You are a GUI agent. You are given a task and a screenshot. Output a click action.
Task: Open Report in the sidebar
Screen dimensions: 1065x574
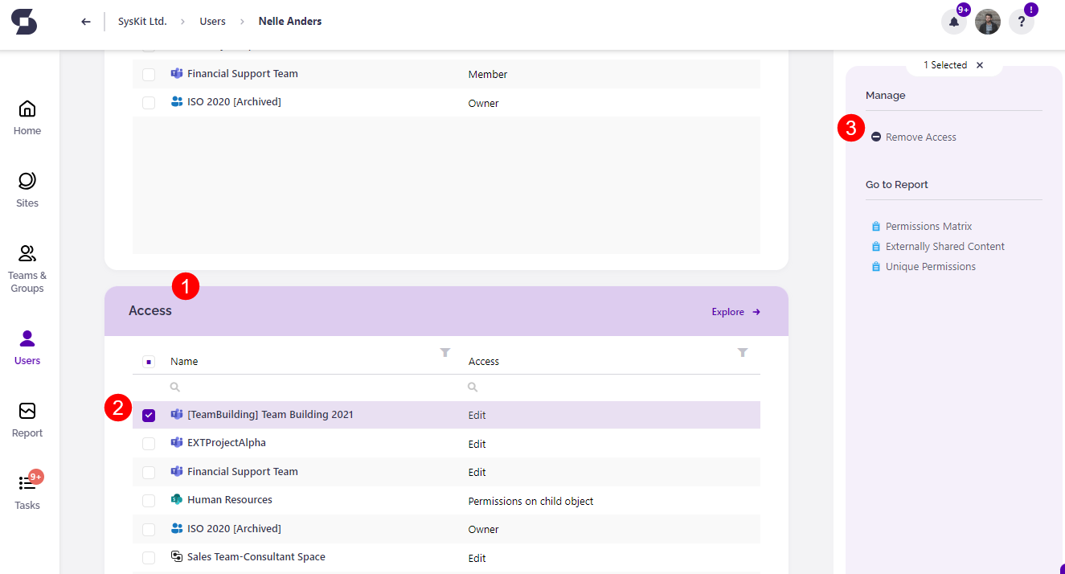tap(27, 420)
